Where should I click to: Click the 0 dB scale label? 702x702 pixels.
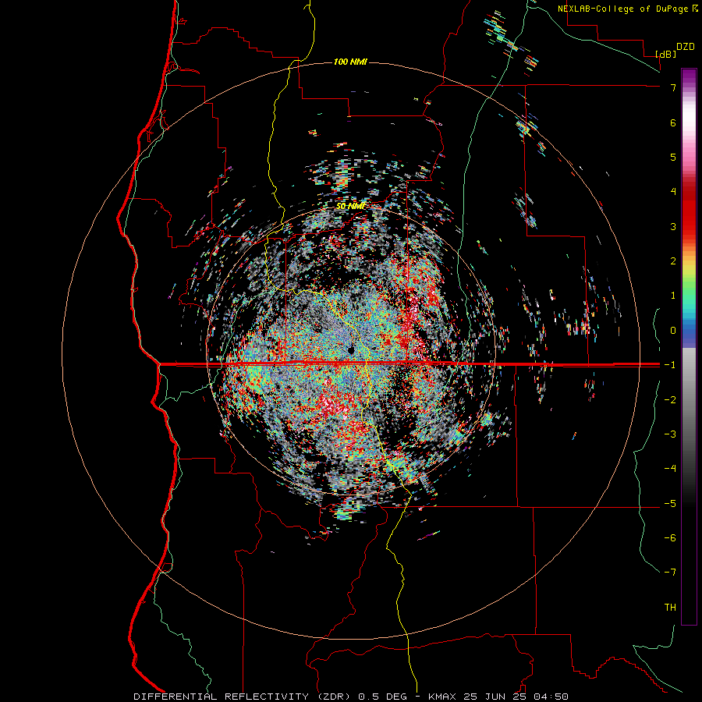click(x=673, y=331)
